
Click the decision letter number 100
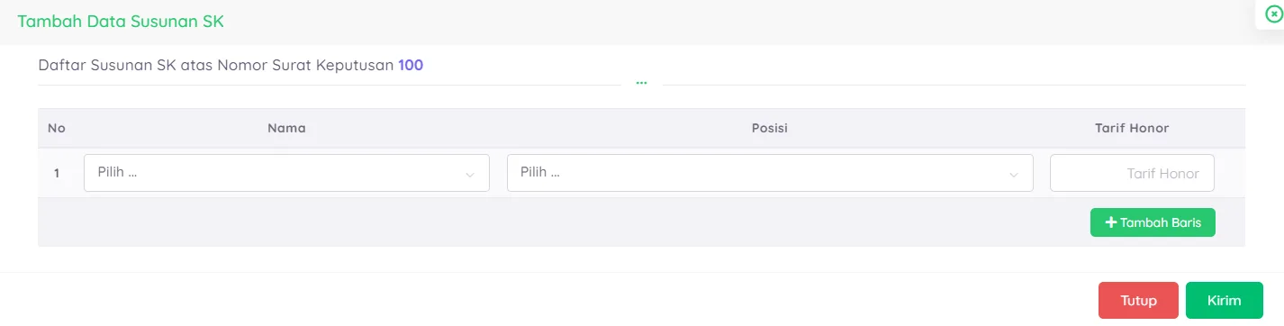[x=411, y=65]
